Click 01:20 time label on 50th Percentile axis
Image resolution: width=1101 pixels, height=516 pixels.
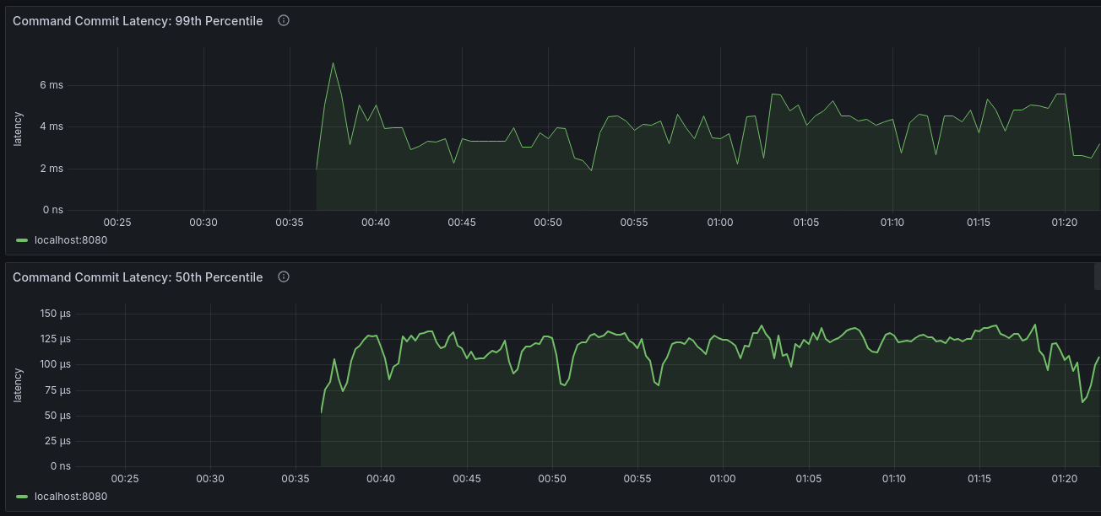[x=1064, y=479]
